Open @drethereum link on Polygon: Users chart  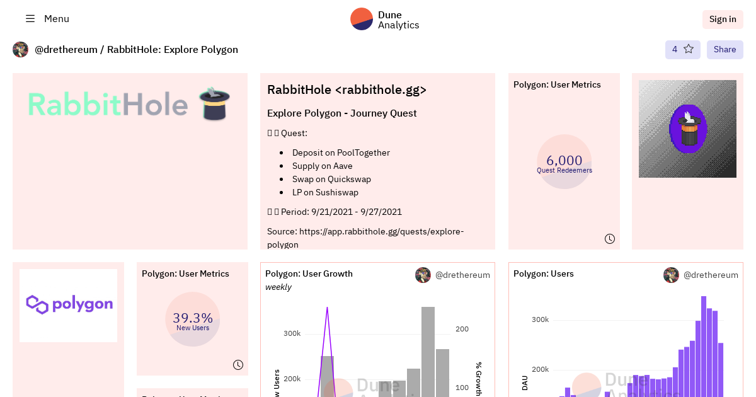(x=711, y=275)
